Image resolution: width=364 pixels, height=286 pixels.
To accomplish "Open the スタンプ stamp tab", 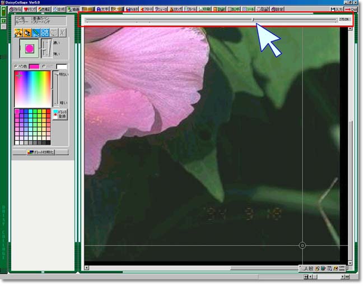I will pyautogui.click(x=175, y=10).
